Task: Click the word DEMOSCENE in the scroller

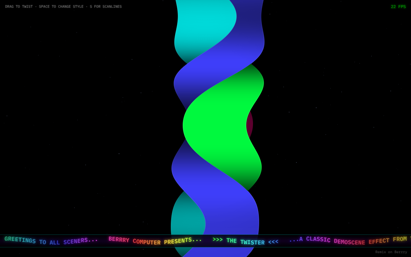Action: point(349,242)
